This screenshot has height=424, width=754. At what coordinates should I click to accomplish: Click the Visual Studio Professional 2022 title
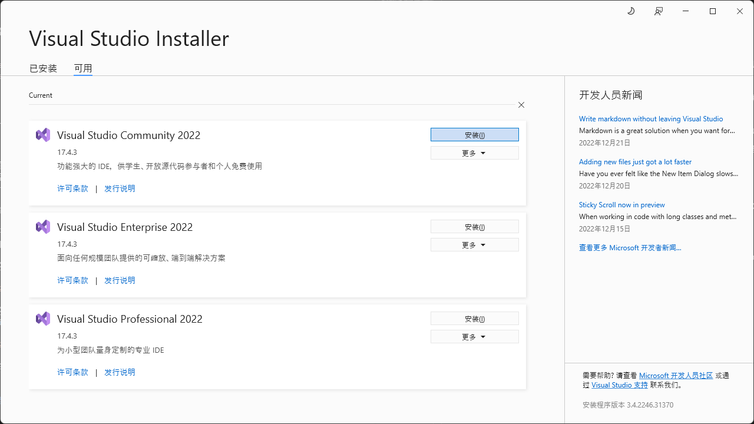pos(130,319)
